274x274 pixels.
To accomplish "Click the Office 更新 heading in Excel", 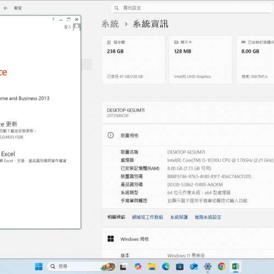I will click(x=9, y=124).
